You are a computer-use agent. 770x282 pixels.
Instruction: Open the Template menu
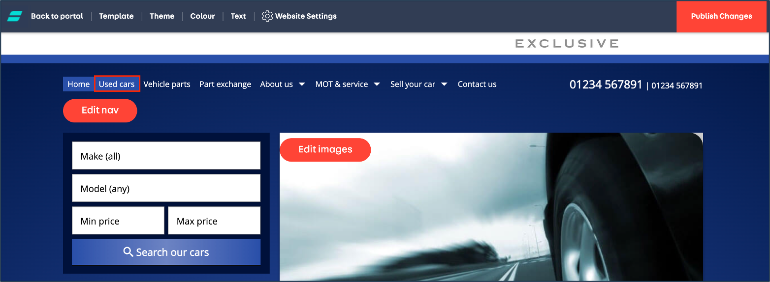[116, 16]
